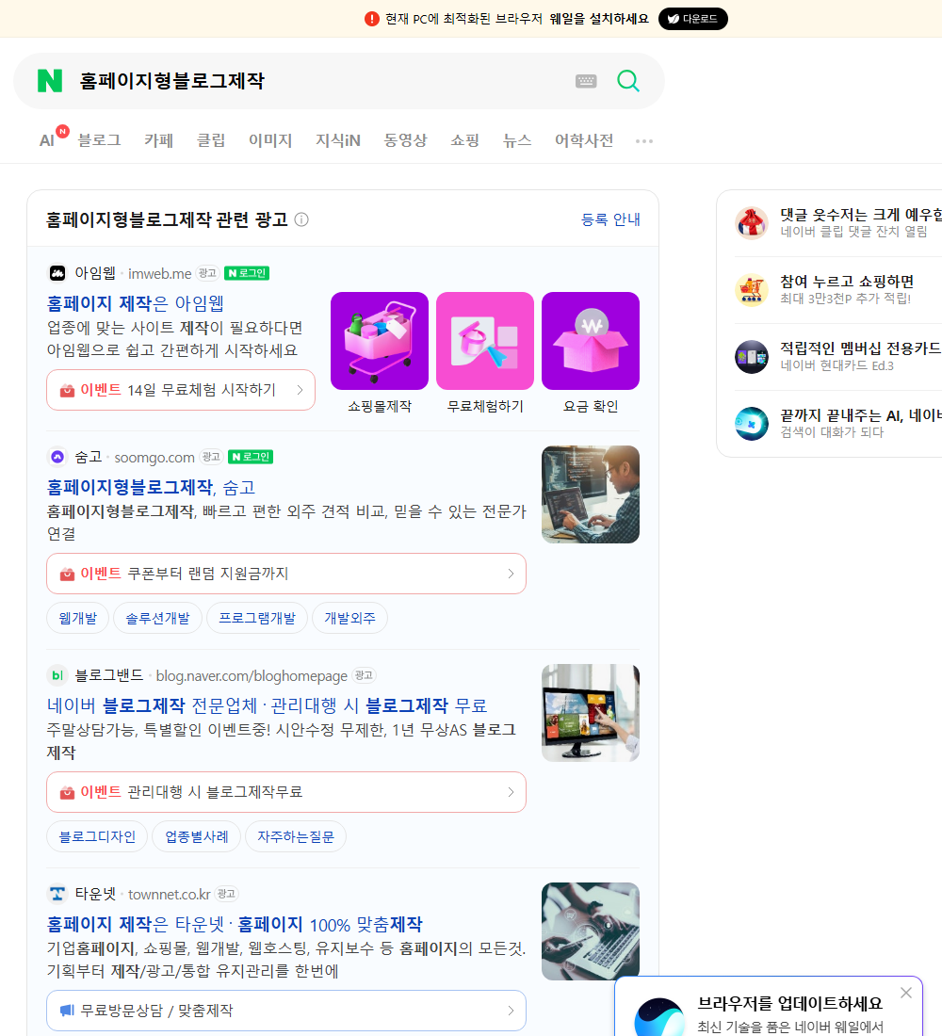Click the red warning icon in top banner
Screen dimensions: 942x1036
(372, 19)
